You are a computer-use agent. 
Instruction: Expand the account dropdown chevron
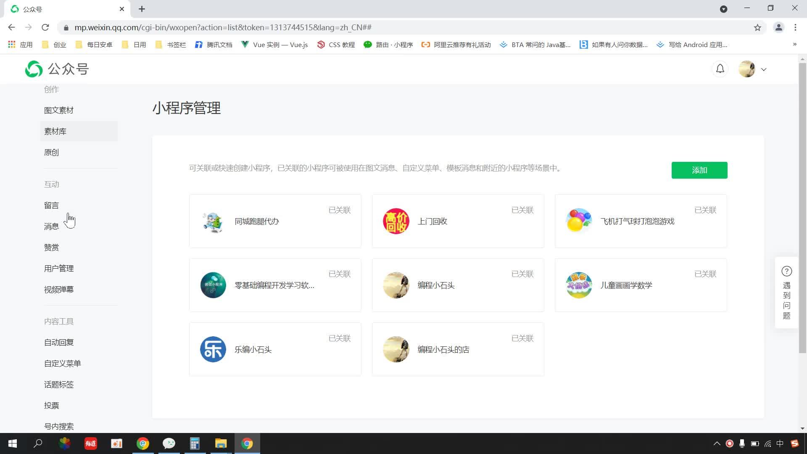pyautogui.click(x=764, y=69)
